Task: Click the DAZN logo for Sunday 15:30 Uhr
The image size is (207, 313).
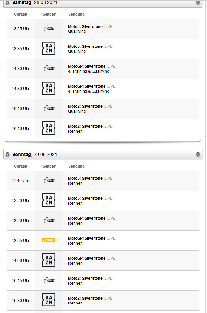Action: click(49, 300)
